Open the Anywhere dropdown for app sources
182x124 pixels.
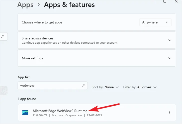click(x=155, y=22)
